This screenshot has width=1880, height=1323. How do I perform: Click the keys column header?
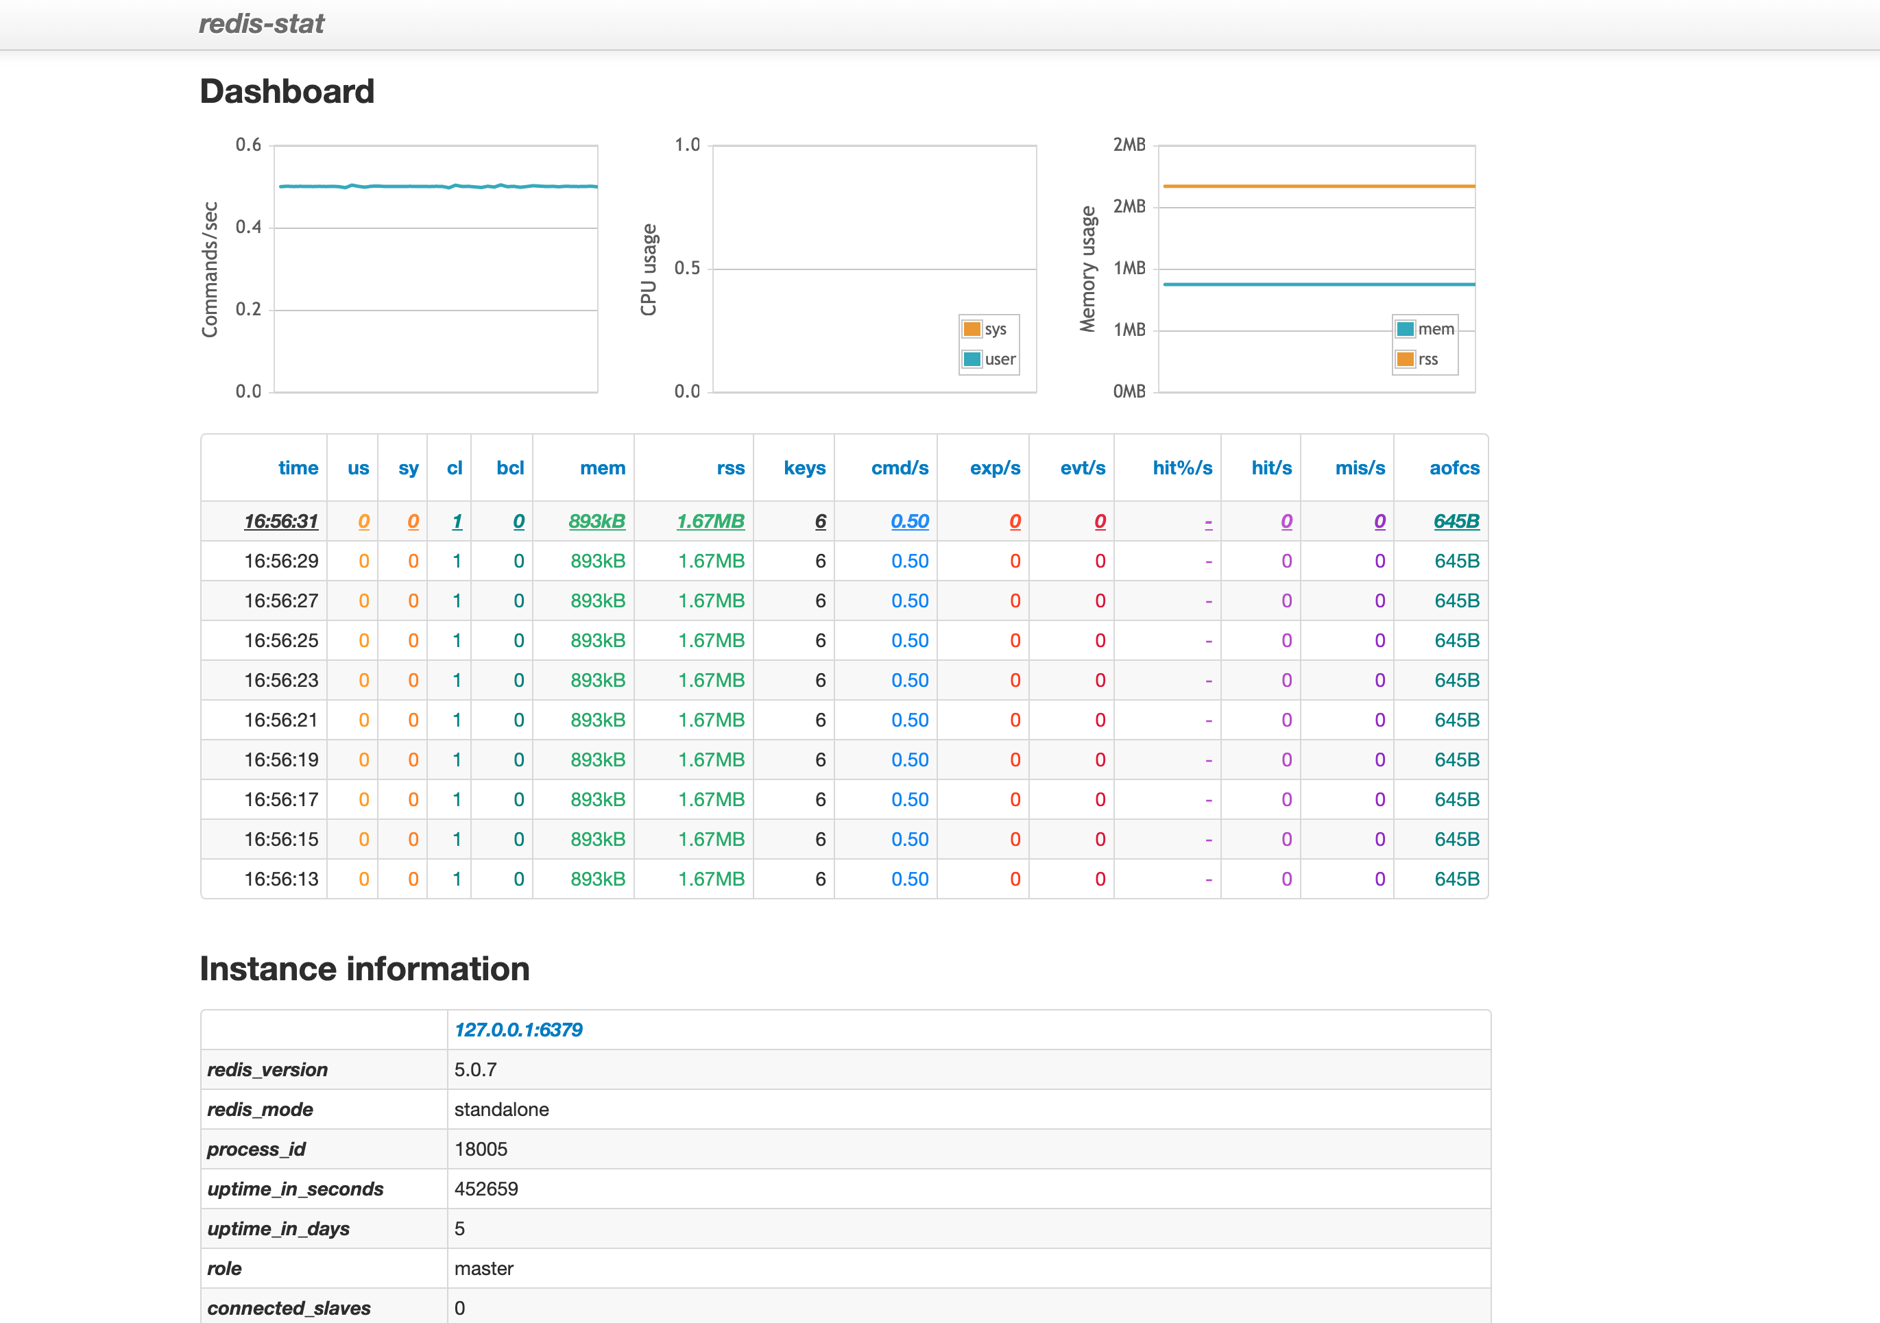point(804,468)
